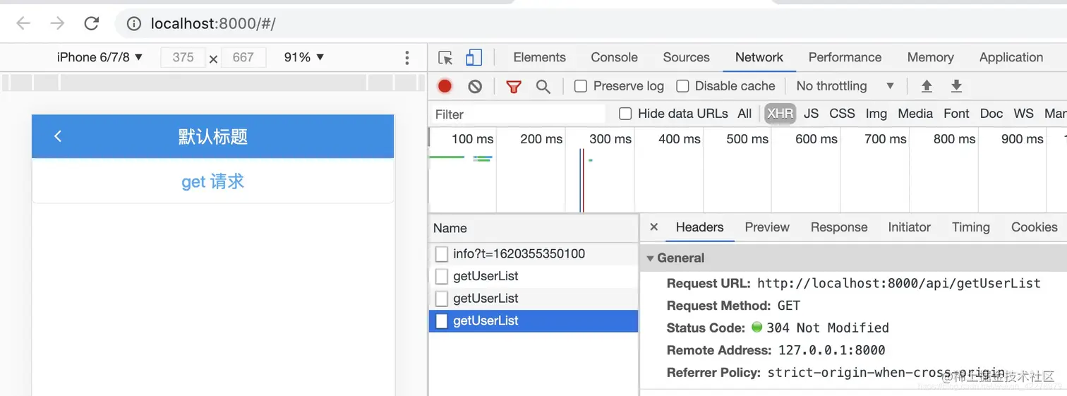The width and height of the screenshot is (1067, 396).
Task: Filter requests by Media
Action: 915,114
